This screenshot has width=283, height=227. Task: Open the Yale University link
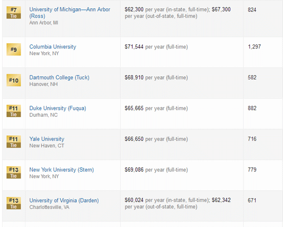(47, 139)
